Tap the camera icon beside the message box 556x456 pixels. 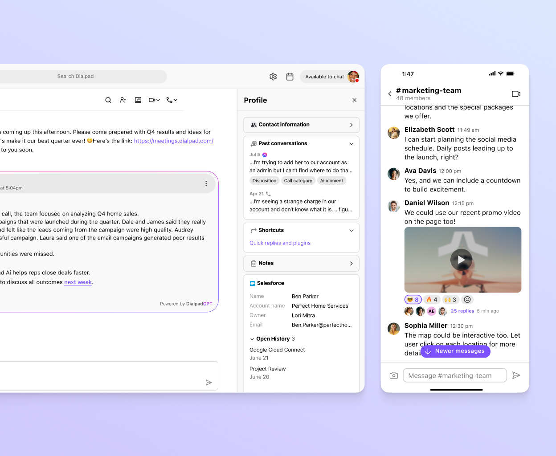394,375
